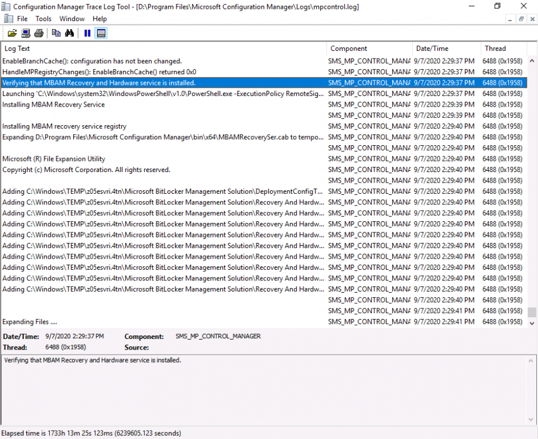Image resolution: width=538 pixels, height=439 pixels.
Task: Click the Find binoculars toolbar icon
Action: [69, 33]
